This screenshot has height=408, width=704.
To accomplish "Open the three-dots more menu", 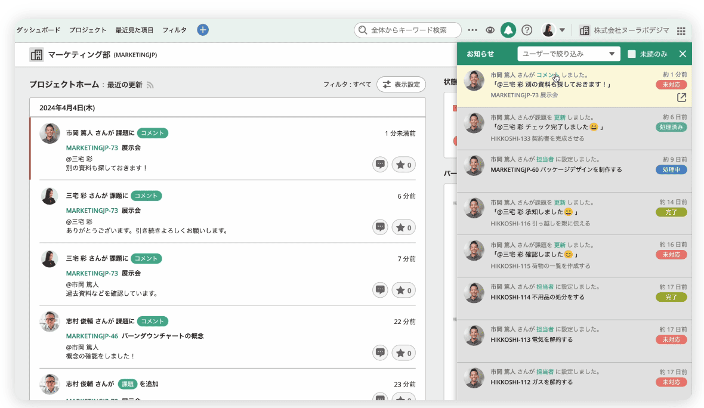I will click(x=473, y=30).
